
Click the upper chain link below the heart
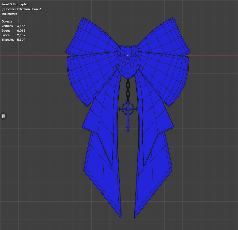[128, 85]
